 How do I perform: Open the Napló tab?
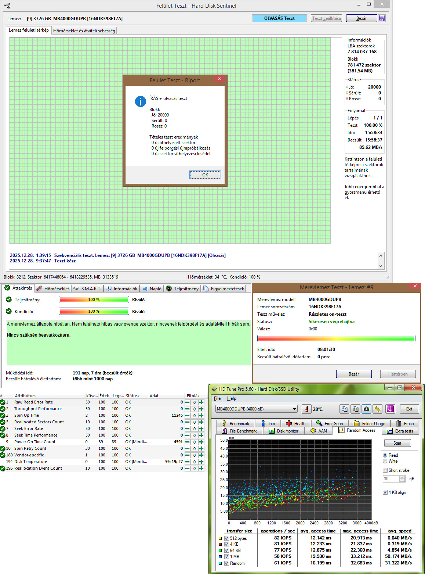pos(152,289)
